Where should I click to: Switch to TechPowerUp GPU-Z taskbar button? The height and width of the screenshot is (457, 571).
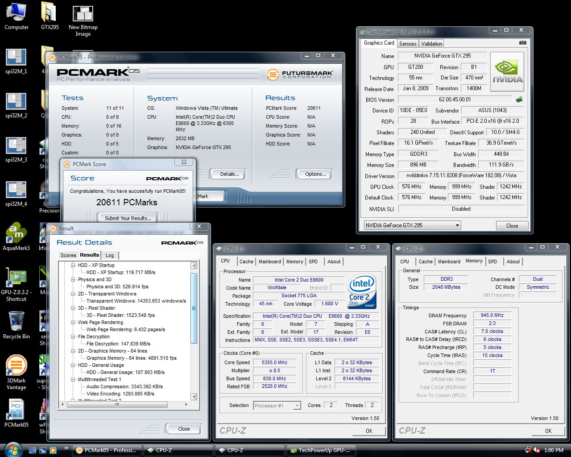tap(321, 450)
